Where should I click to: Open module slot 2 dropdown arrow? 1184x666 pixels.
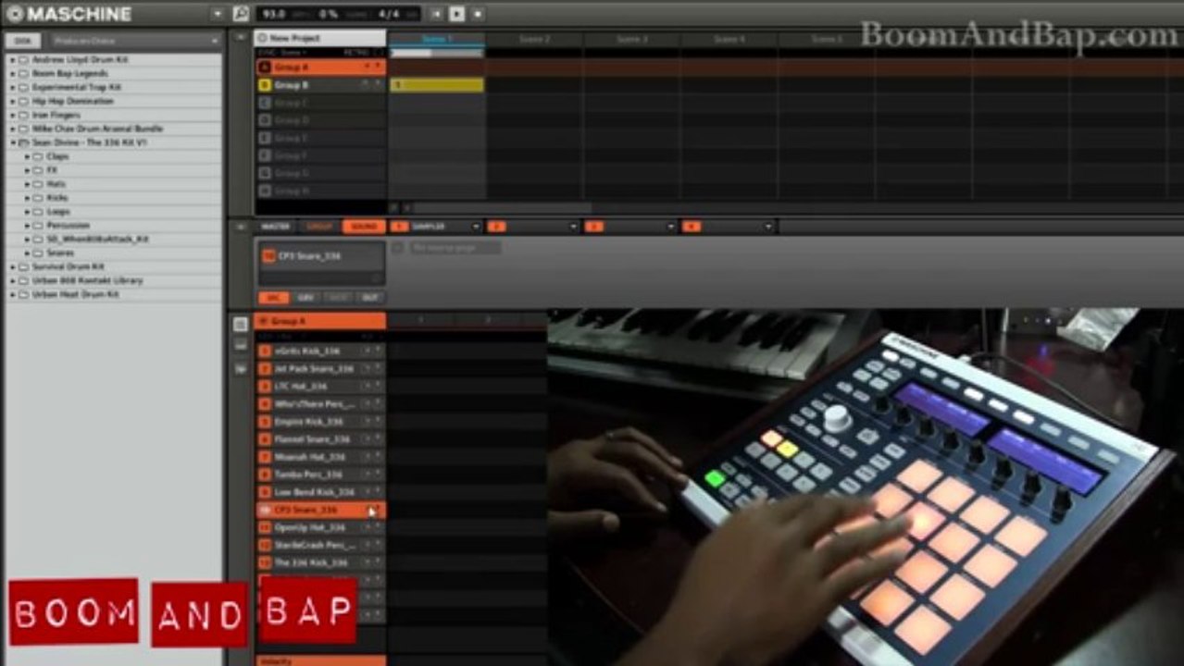[x=574, y=227]
